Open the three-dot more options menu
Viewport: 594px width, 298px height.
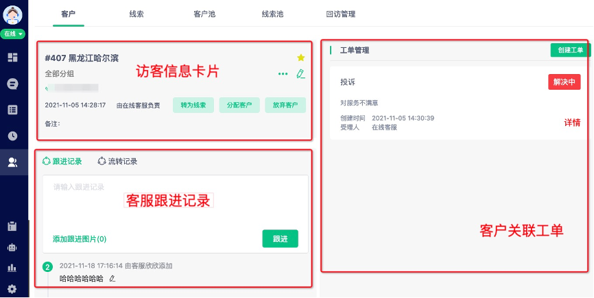pos(283,74)
